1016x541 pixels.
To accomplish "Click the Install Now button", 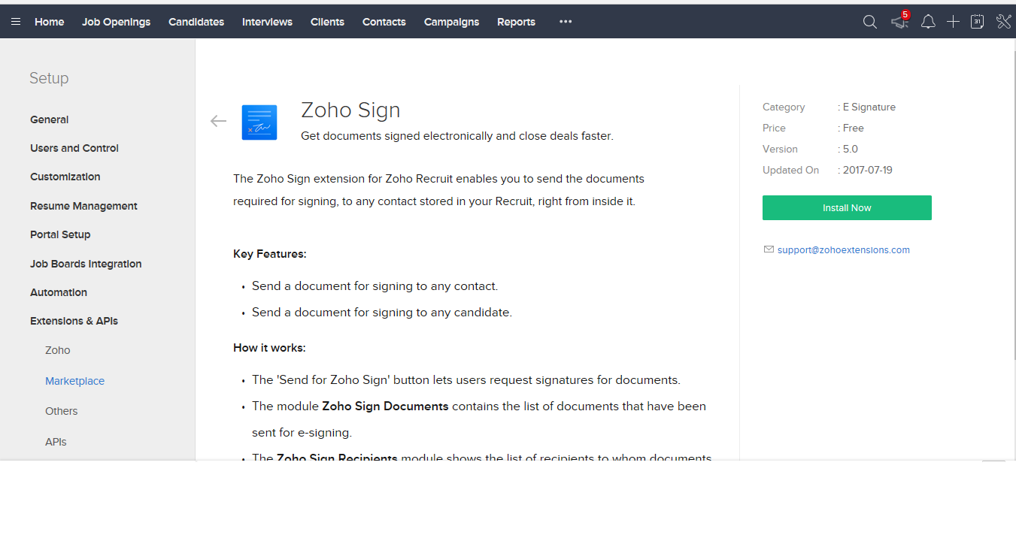I will (847, 207).
